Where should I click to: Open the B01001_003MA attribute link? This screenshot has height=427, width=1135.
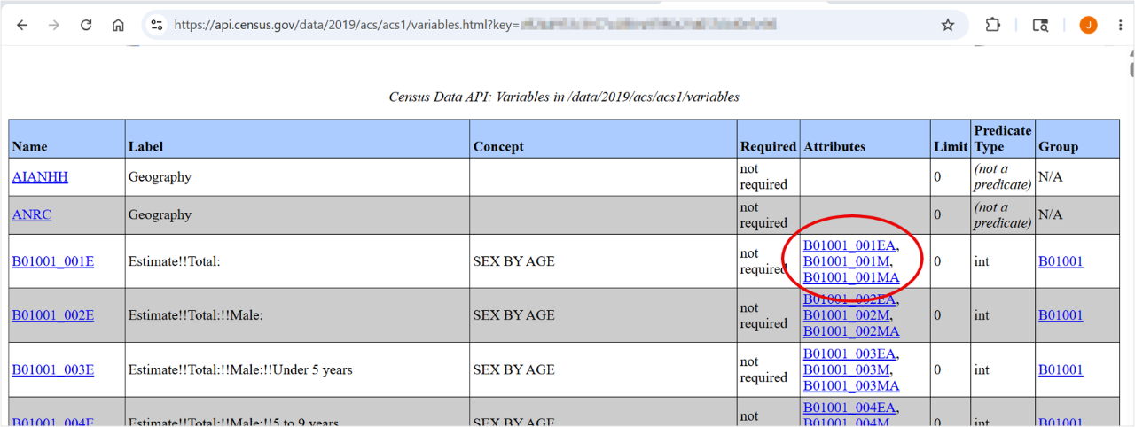[851, 385]
